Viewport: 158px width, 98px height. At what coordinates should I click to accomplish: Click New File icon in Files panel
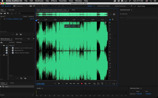(x=8, y=13)
